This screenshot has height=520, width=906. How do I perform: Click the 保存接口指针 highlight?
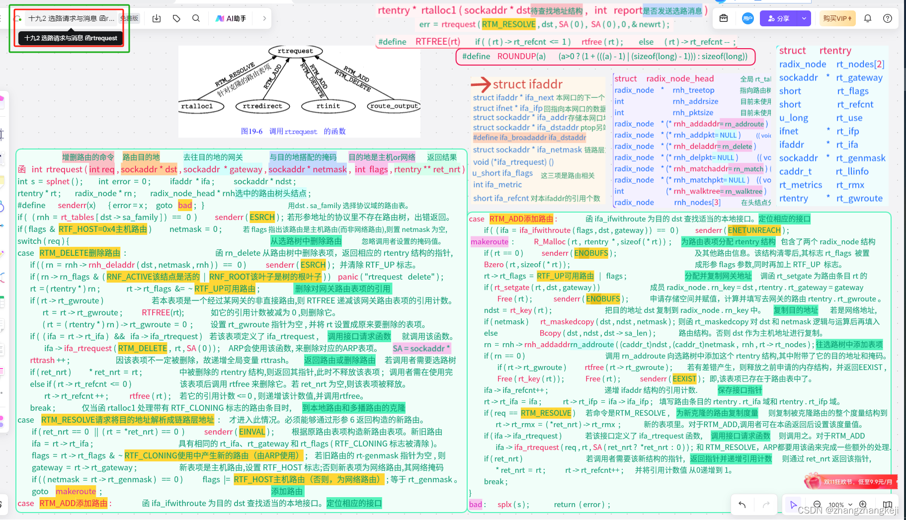point(740,390)
